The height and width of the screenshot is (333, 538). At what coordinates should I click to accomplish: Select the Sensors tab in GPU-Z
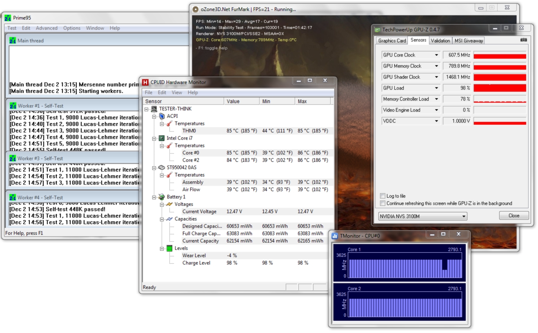click(x=418, y=40)
